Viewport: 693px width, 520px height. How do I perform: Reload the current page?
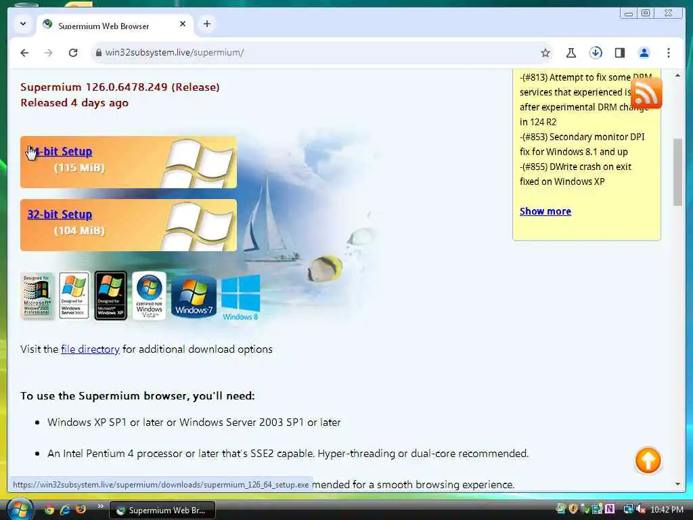[73, 53]
